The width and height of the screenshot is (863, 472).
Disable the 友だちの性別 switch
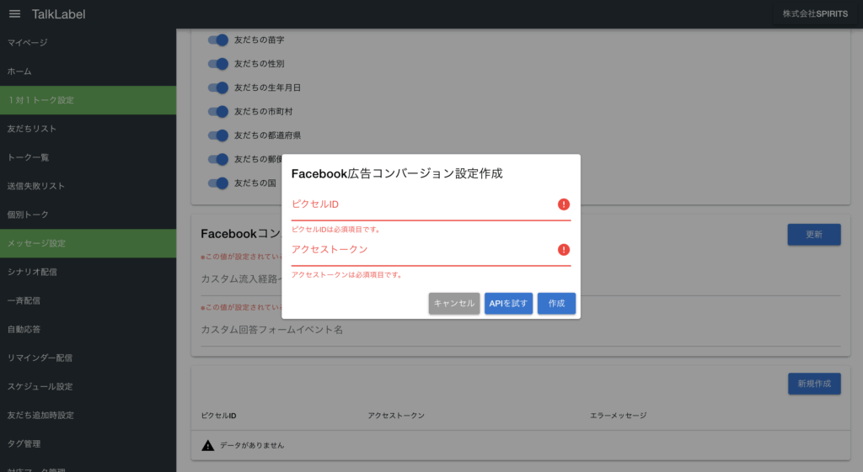point(218,63)
